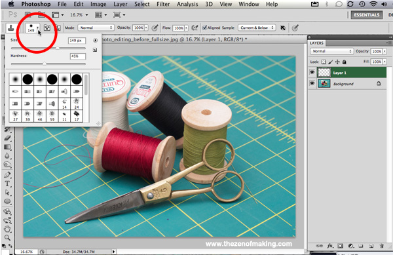Open the Arrange Documents dropdown
Viewport: 393px width, 255px height.
point(101,15)
